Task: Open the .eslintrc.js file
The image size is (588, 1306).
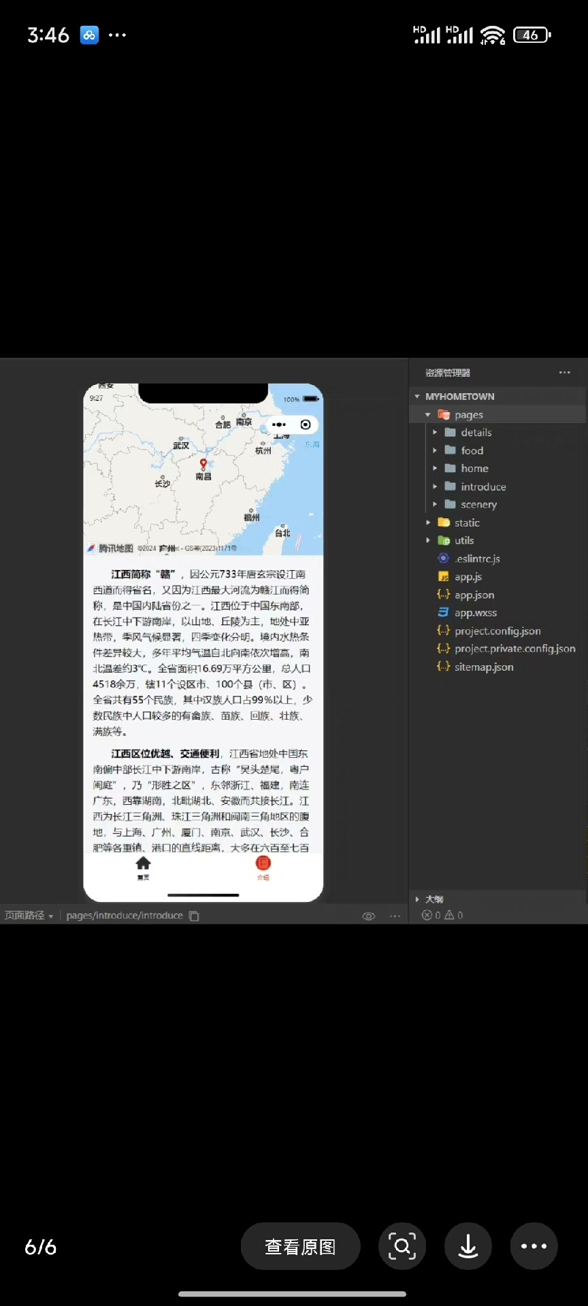Action: click(x=477, y=558)
